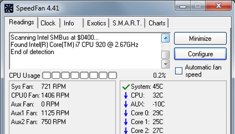235x134 pixels.
Task: Open the Configure dialog button
Action: point(200,54)
